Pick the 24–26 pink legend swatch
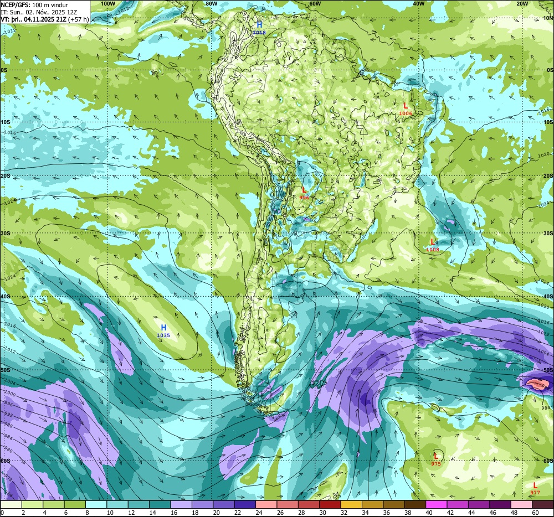Screen dimensions: 554x517 266,504
